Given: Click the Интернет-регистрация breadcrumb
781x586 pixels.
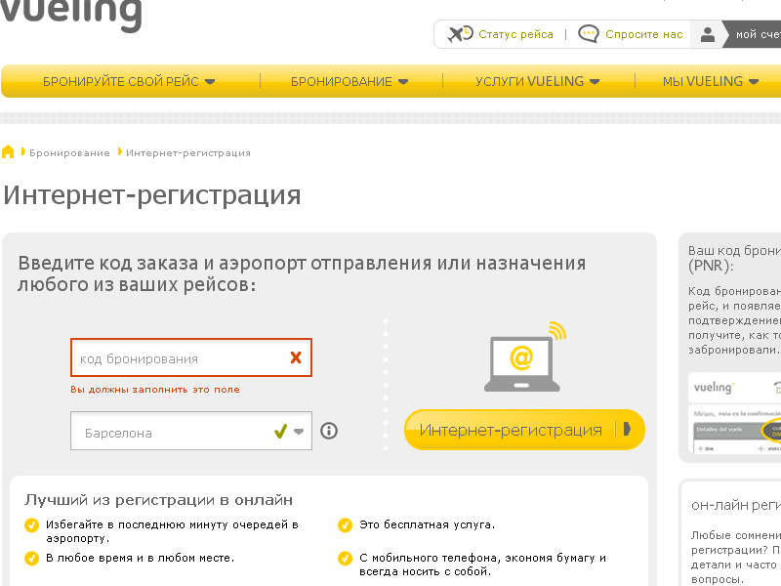Looking at the screenshot, I should [x=187, y=153].
